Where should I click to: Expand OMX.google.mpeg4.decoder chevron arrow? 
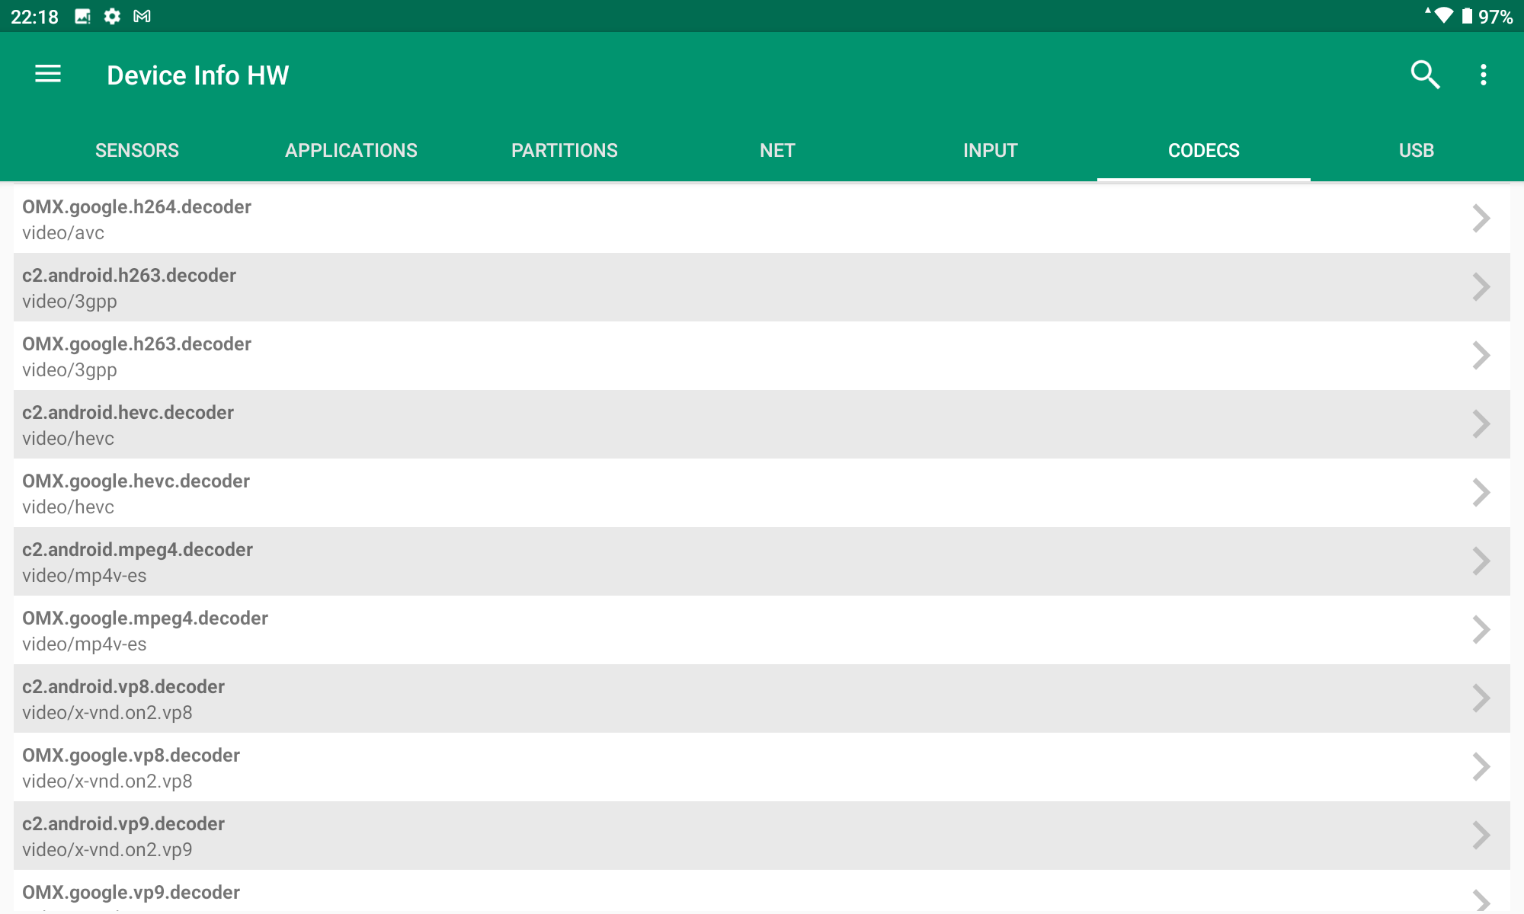pos(1481,630)
